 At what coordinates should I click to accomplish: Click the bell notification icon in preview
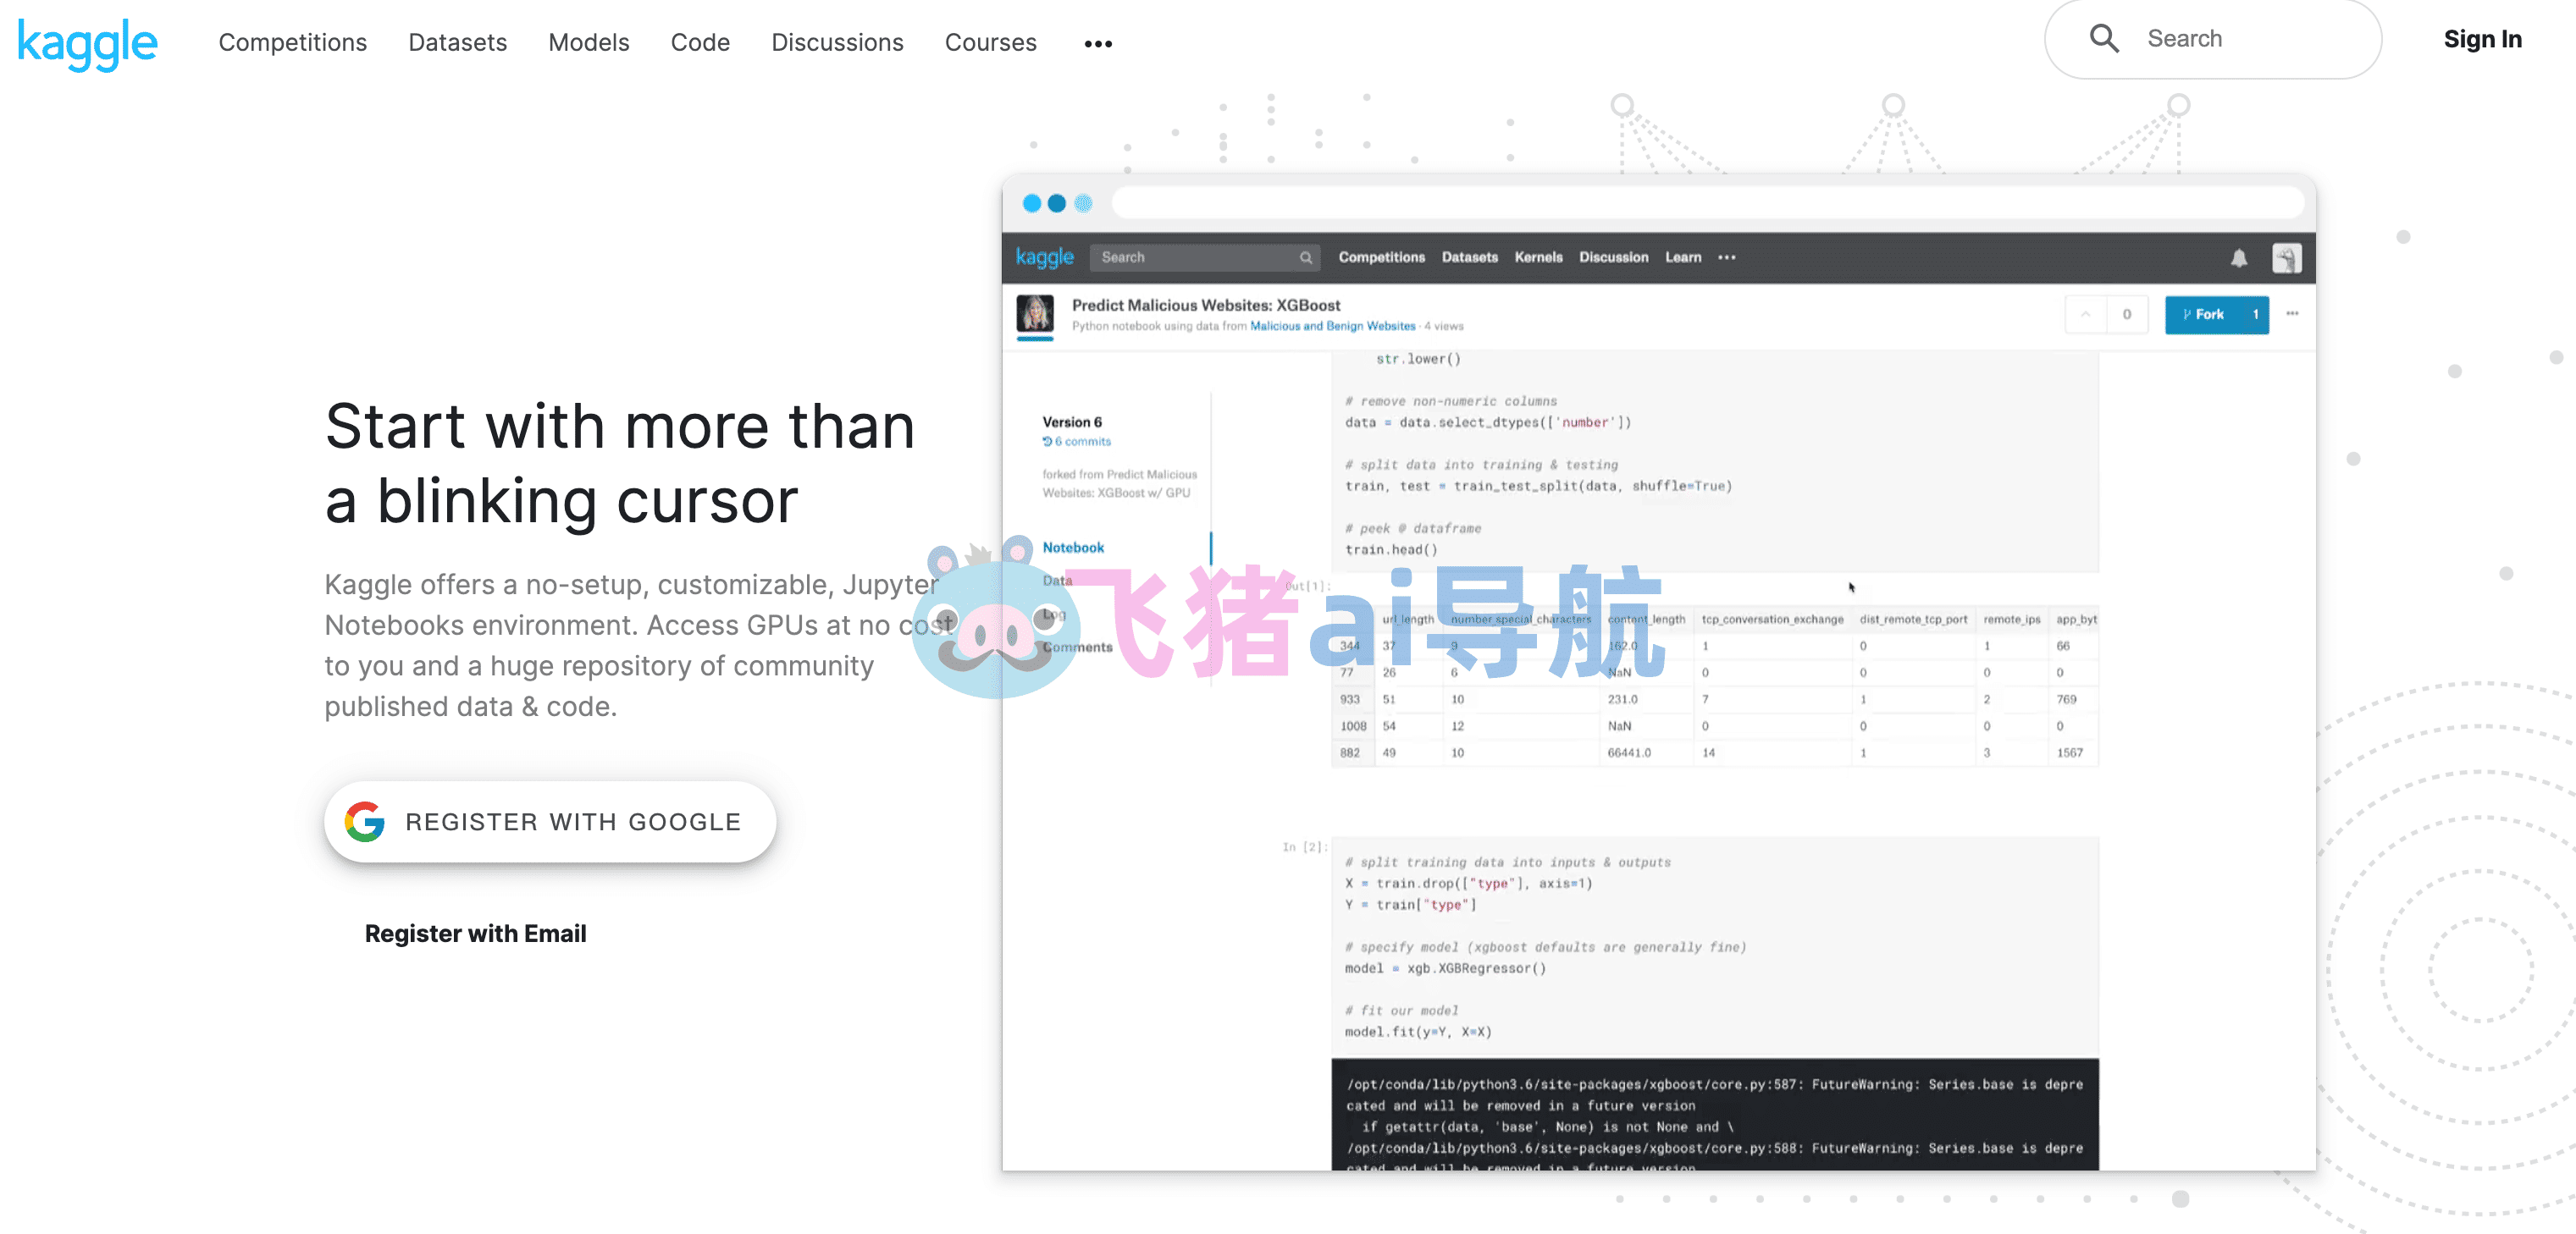2239,258
